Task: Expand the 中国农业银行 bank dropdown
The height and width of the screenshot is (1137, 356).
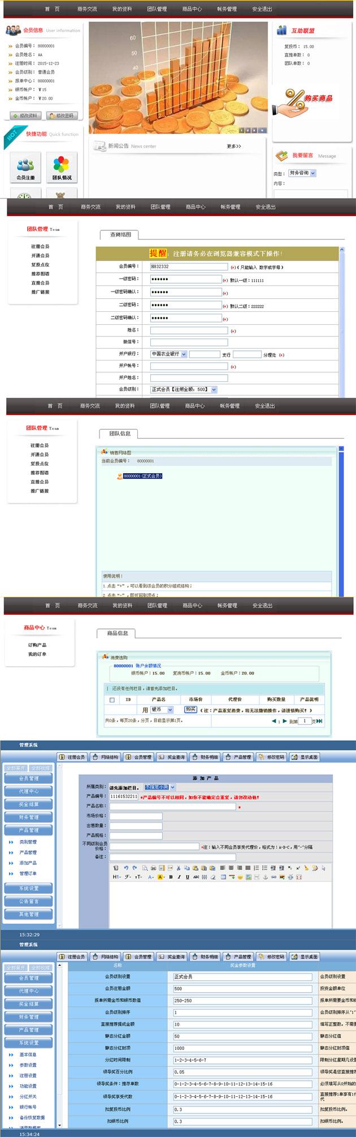Action: [168, 354]
